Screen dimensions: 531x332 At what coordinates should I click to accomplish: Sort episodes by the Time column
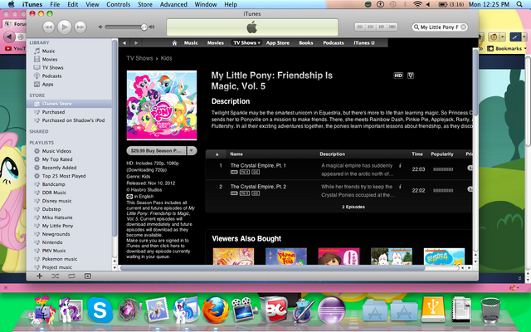tap(417, 154)
